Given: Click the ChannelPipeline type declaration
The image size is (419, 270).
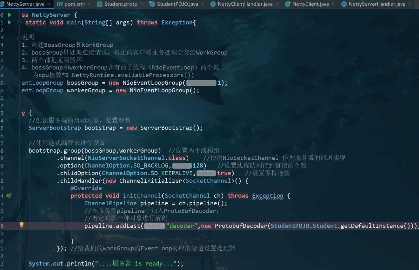Looking at the screenshot, I should click(x=110, y=203).
